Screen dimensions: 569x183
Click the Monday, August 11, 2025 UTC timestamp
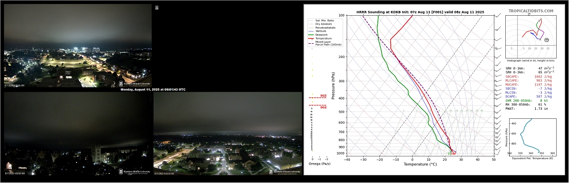pyautogui.click(x=153, y=89)
